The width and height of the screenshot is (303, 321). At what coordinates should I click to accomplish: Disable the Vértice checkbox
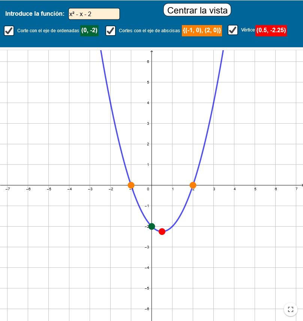[233, 30]
